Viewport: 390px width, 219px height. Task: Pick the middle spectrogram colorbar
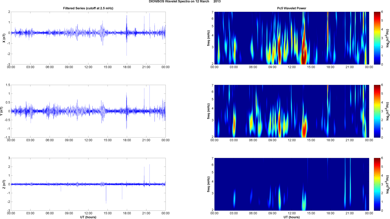coord(377,111)
